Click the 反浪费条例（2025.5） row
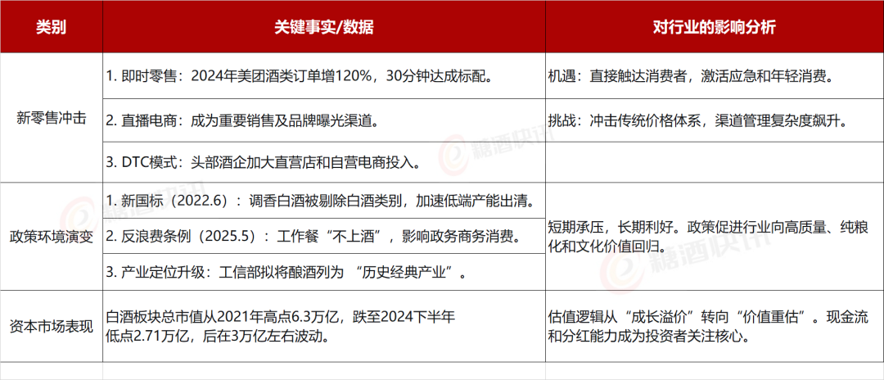The width and height of the screenshot is (884, 380). (313, 236)
